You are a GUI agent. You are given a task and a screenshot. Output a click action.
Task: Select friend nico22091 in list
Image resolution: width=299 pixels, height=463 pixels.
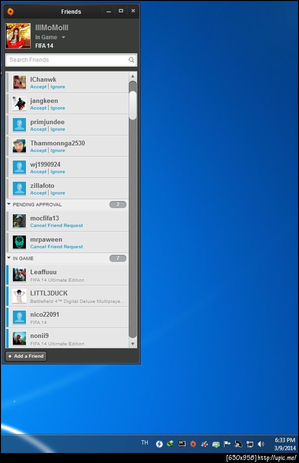coord(68,317)
